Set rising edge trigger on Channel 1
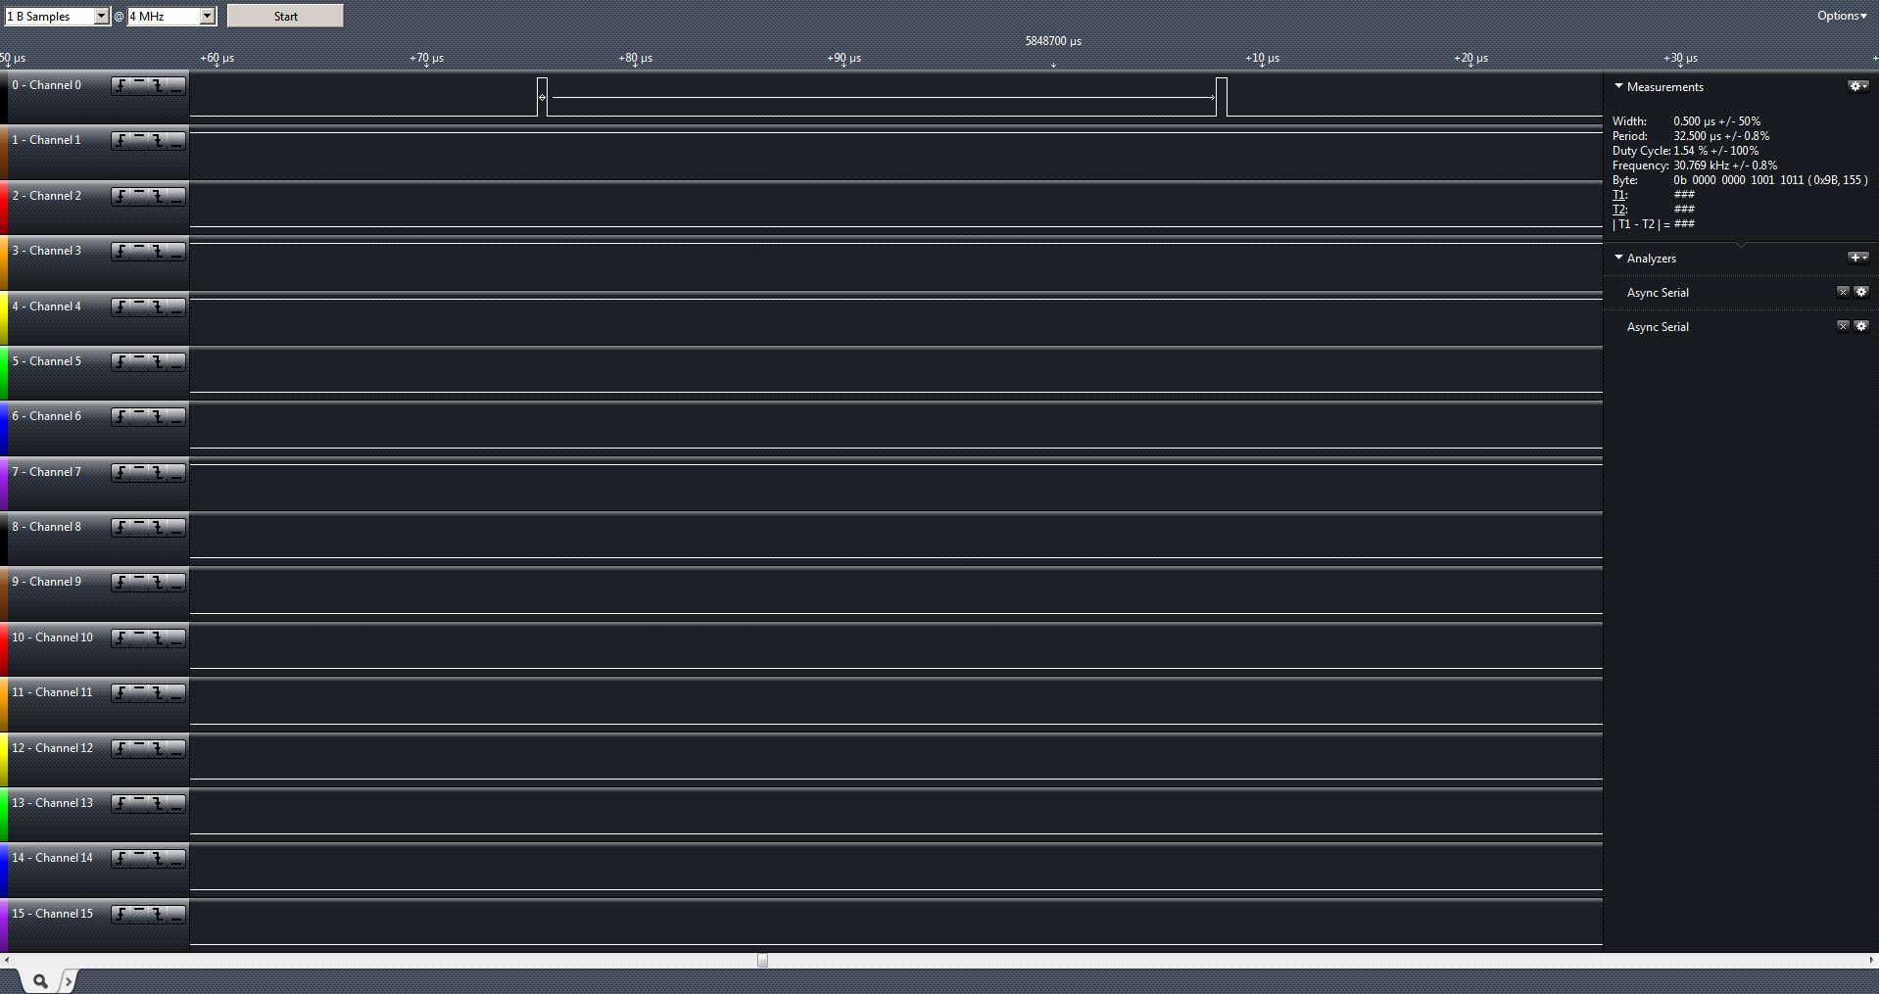This screenshot has width=1879, height=994. pos(121,141)
